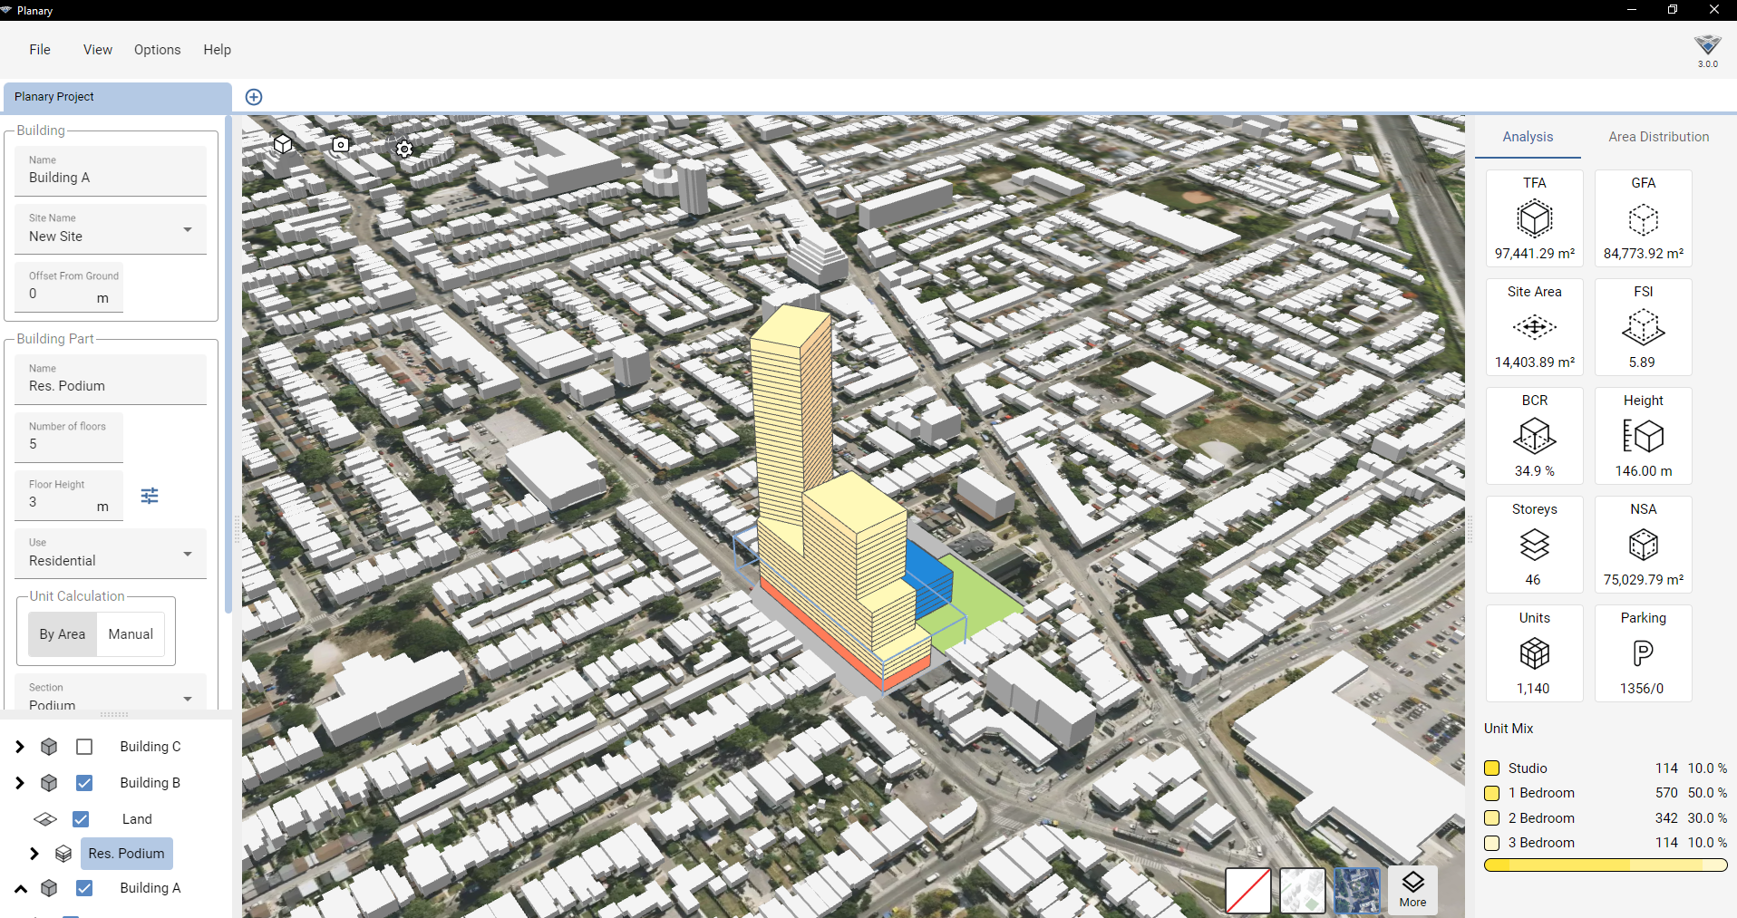Click 1 Bedroom unit mix color swatch
The height and width of the screenshot is (918, 1737).
click(1492, 793)
